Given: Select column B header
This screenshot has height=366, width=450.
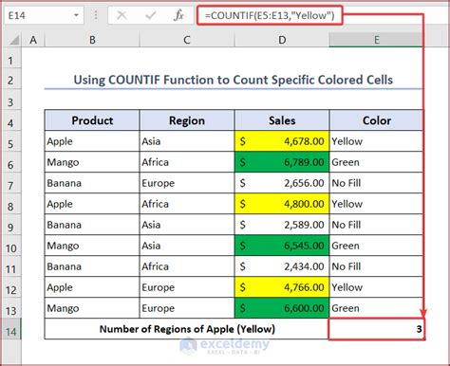Looking at the screenshot, I should 92,40.
